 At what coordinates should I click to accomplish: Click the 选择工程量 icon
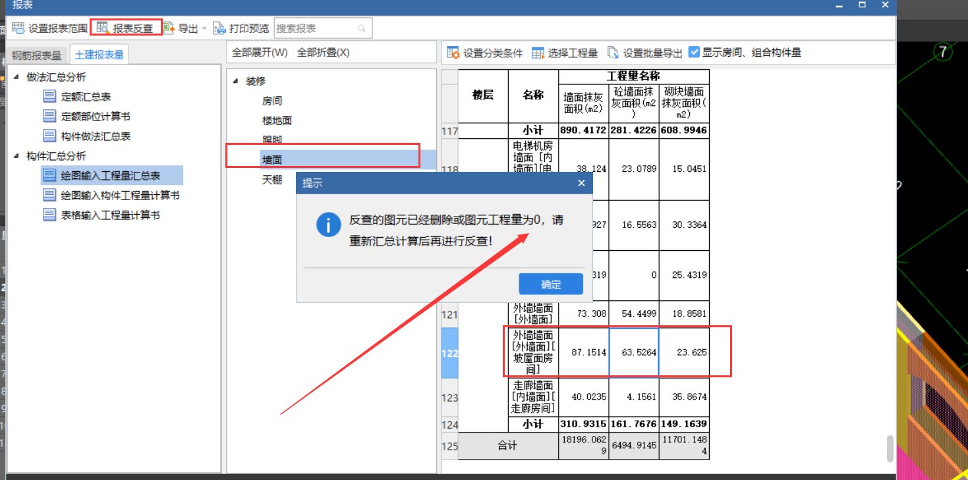tap(538, 53)
